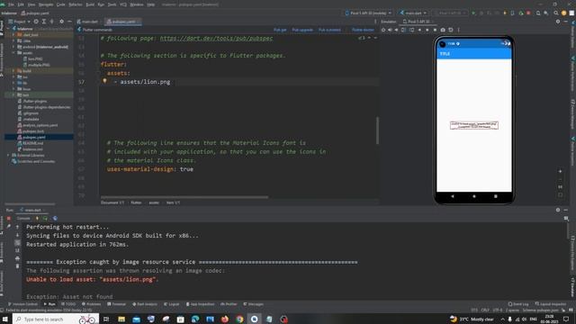
Task: Open the device selector dropdown Pixel 5 API 30
Action: tap(368, 13)
